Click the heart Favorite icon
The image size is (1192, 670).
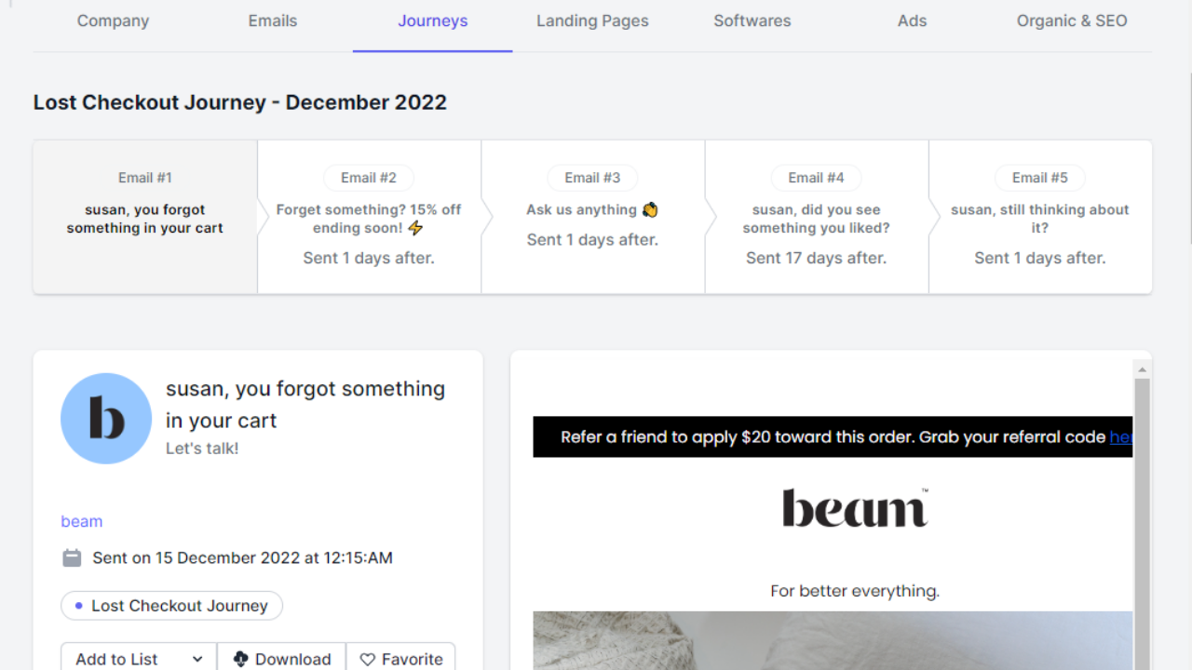coord(368,659)
